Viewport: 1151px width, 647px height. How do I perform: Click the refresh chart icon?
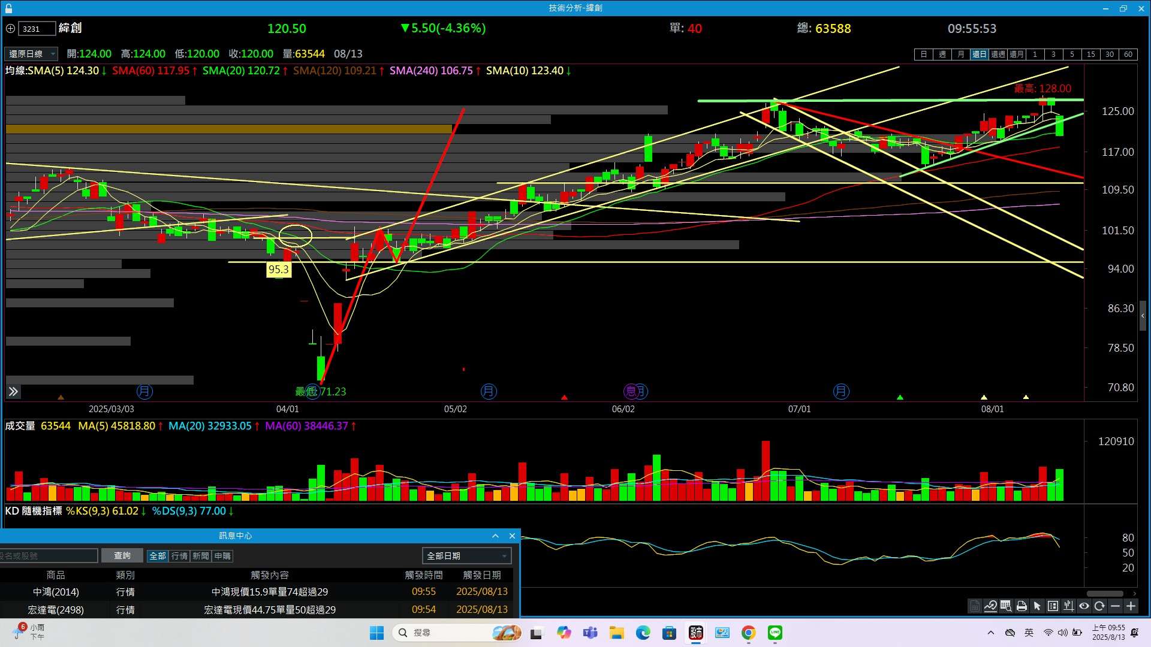coord(1099,606)
